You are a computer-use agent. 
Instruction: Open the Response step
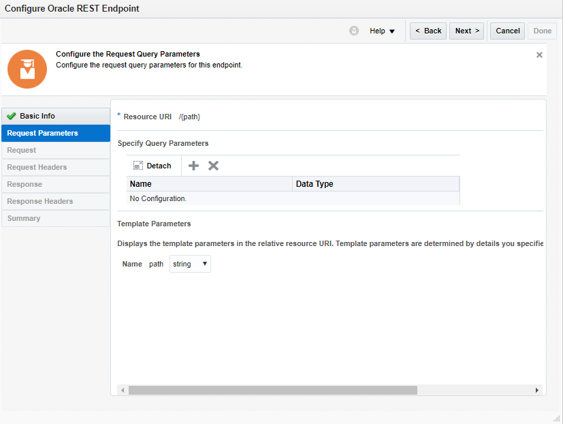56,184
